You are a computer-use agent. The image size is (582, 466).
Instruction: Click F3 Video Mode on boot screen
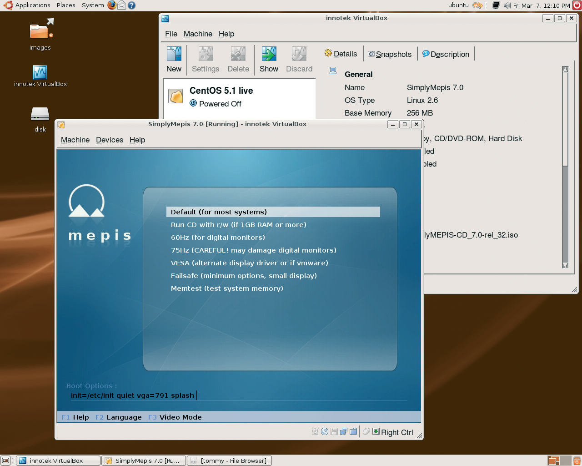click(175, 417)
